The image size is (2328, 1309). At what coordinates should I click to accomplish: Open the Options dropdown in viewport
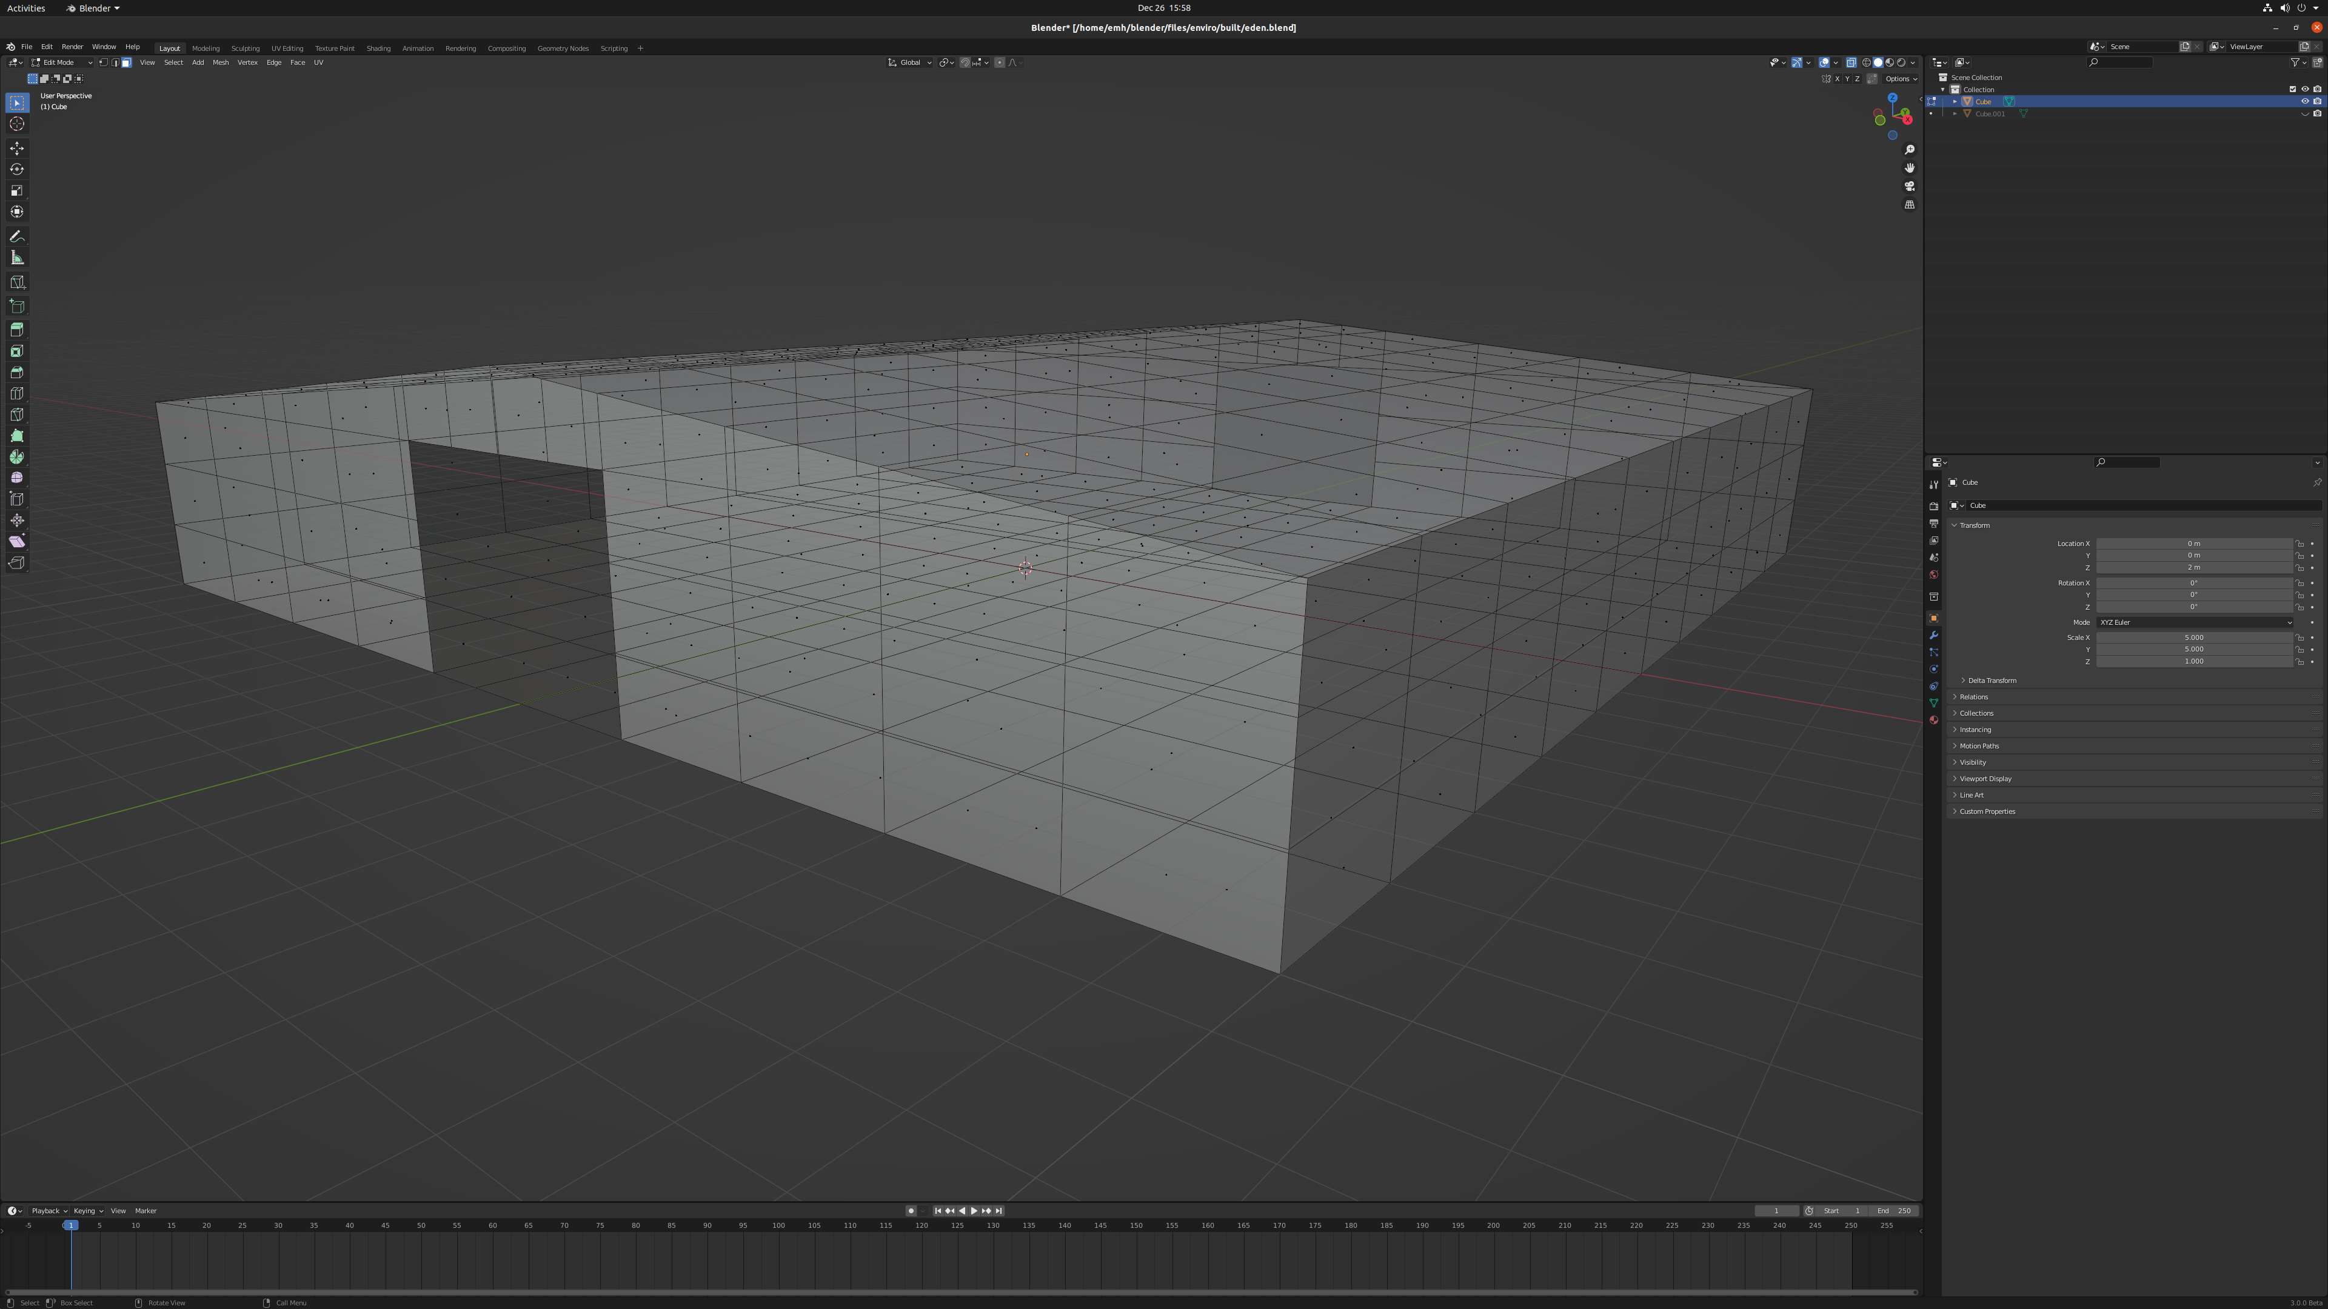pyautogui.click(x=1901, y=79)
